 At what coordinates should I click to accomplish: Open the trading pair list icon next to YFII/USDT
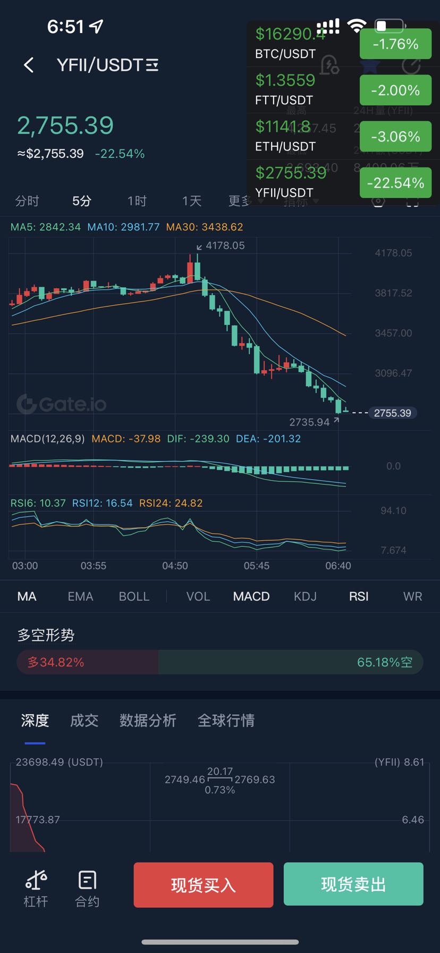tap(152, 65)
